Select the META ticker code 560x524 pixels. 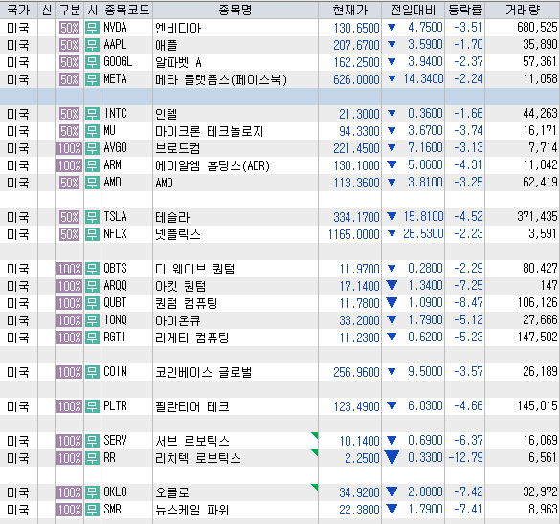pyautogui.click(x=115, y=79)
